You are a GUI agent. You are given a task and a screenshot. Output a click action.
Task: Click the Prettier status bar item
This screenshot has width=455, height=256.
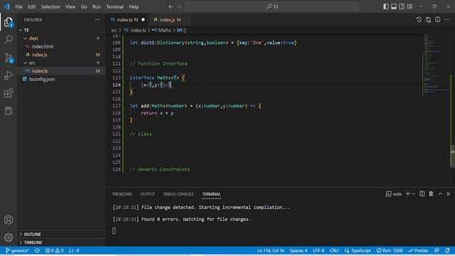tap(418, 250)
